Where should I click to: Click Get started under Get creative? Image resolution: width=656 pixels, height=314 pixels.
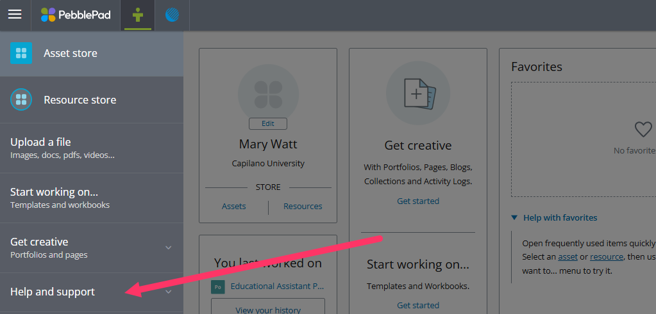pyautogui.click(x=418, y=201)
